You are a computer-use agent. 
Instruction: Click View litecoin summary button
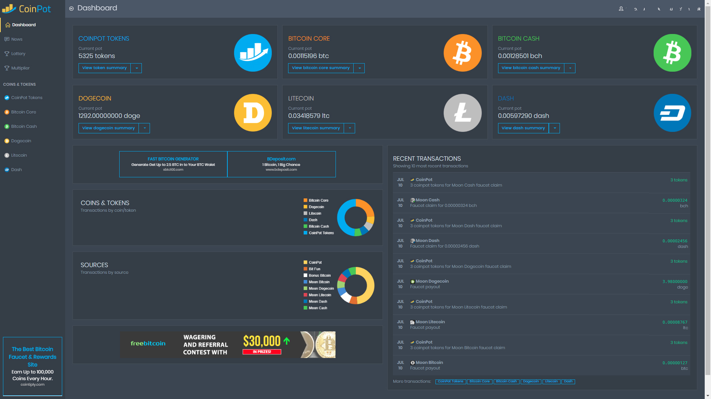(x=316, y=127)
